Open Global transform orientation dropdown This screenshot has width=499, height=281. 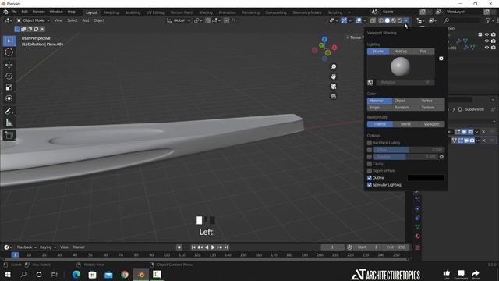pos(179,20)
